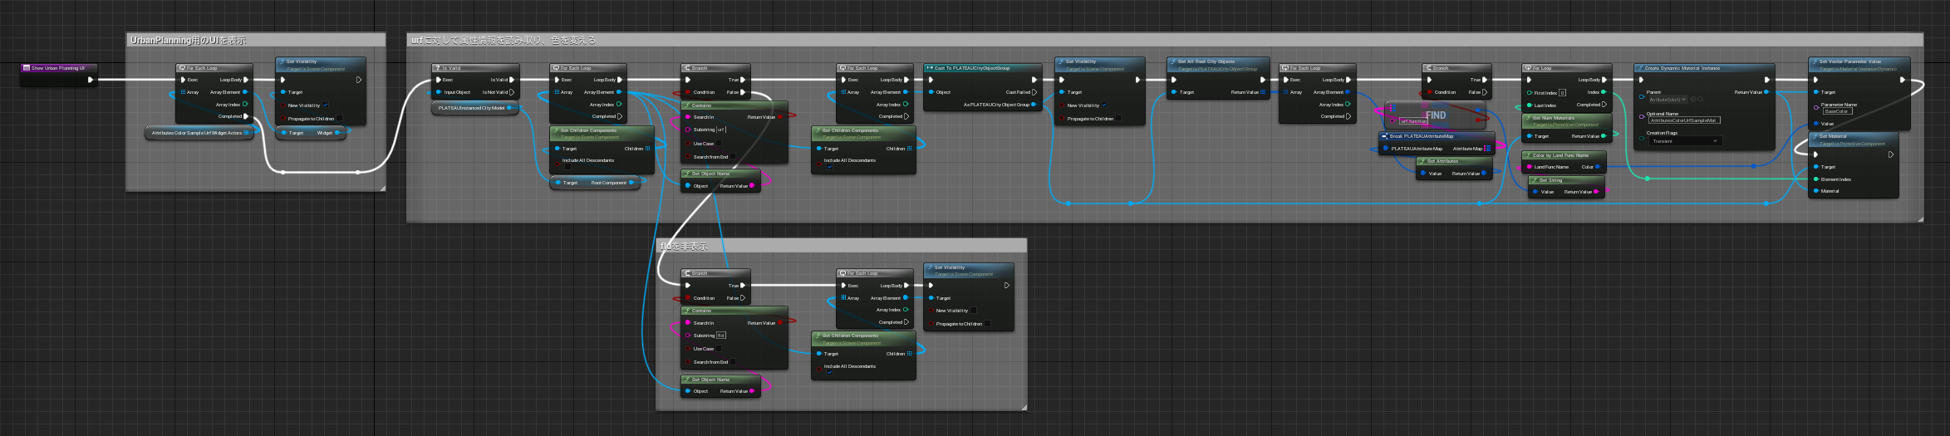Select the Show Urban Planning UI event node icon
The image size is (1950, 436).
point(27,68)
